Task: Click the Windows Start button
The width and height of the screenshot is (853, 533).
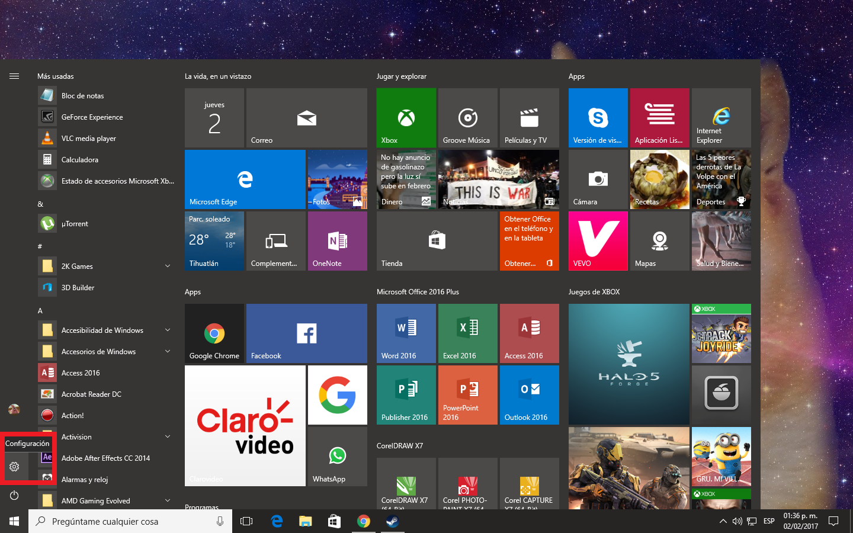Action: click(x=14, y=521)
